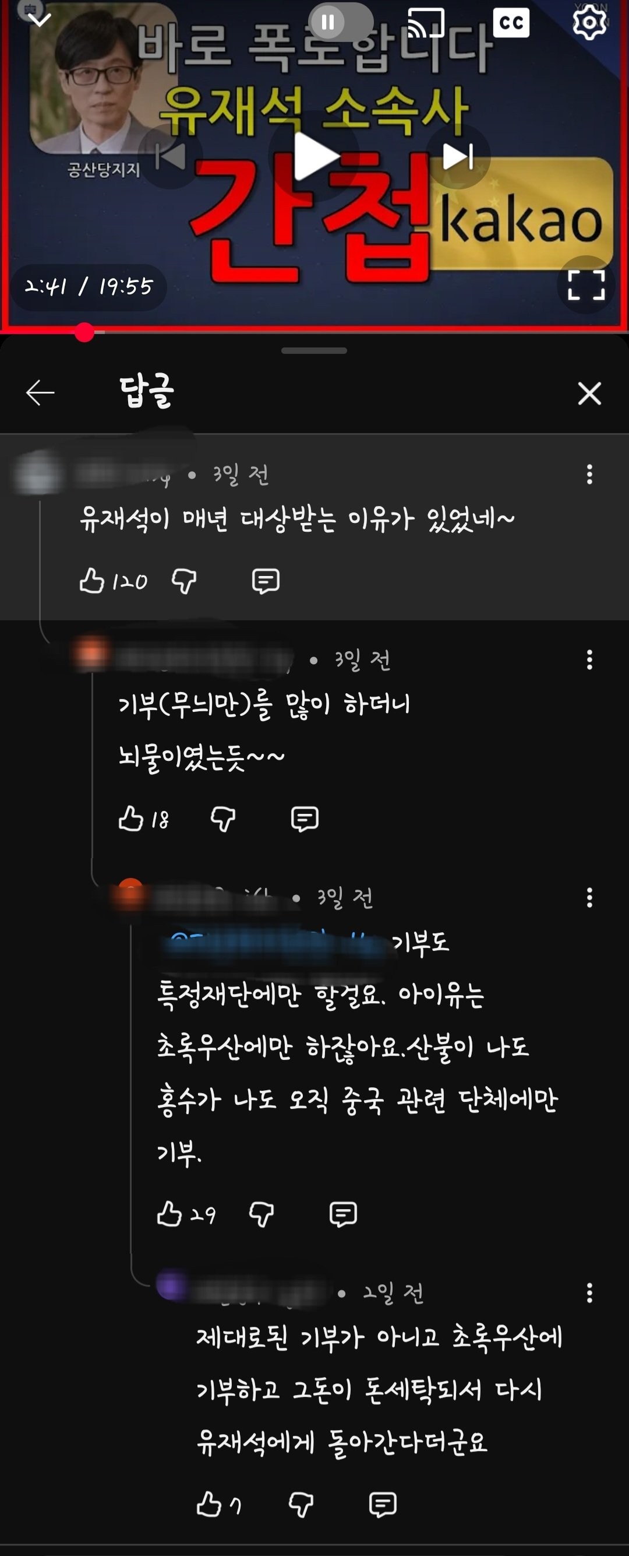Screen dimensions: 629x1556
Task: Open video settings gear icon
Action: 589,22
